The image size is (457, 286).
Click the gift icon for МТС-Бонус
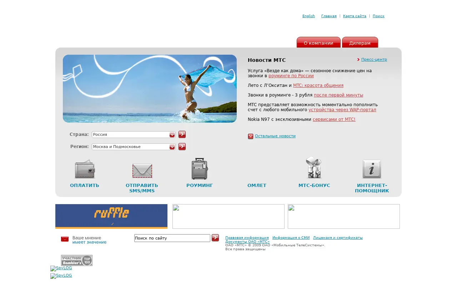click(314, 168)
